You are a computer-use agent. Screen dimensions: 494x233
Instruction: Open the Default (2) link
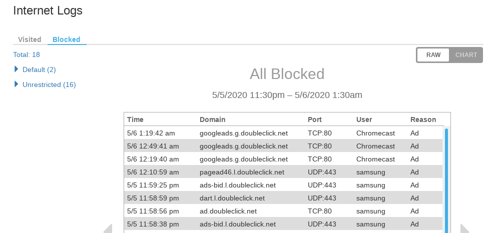tap(39, 69)
